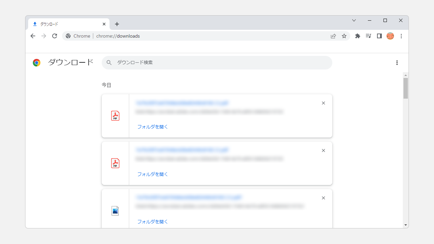
Task: Open the downloads page three-dot menu
Action: coord(397,63)
